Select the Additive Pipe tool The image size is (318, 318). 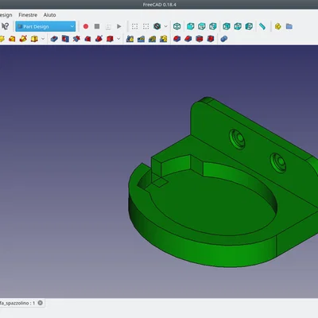coord(23,39)
